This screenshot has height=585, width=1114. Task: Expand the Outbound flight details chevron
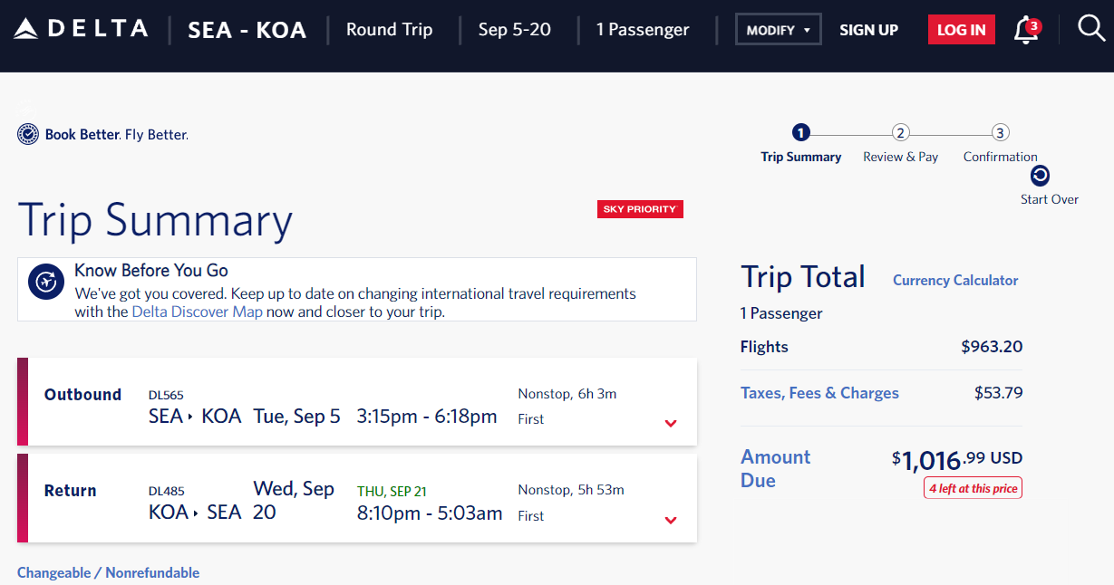click(x=671, y=423)
